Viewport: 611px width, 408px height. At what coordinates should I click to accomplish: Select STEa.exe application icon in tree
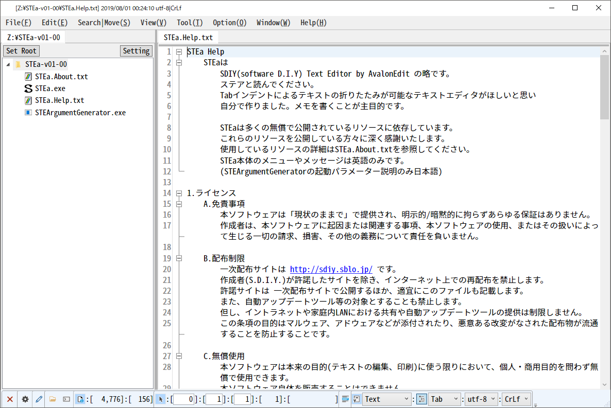[x=28, y=88]
